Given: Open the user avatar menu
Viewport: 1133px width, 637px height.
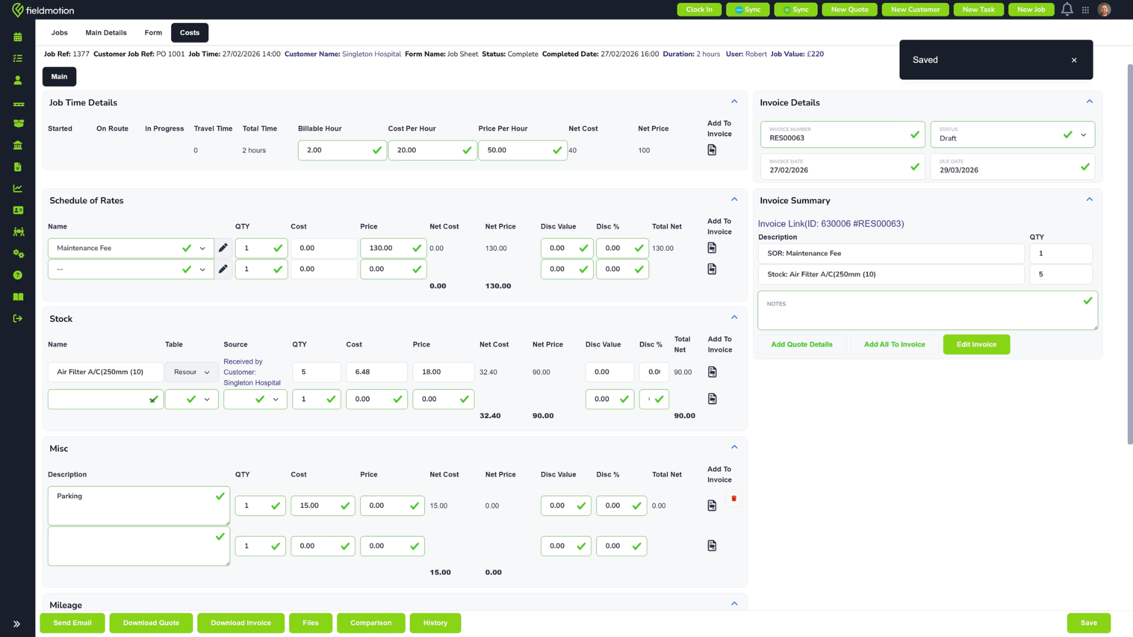Looking at the screenshot, I should tap(1104, 9).
